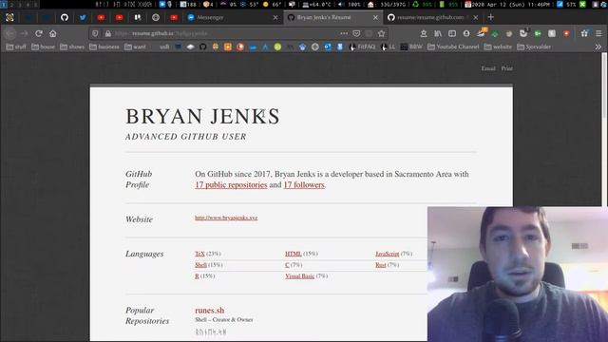Open the 'Youtube Channel' bookmarks folder
The image size is (608, 342).
(x=453, y=47)
